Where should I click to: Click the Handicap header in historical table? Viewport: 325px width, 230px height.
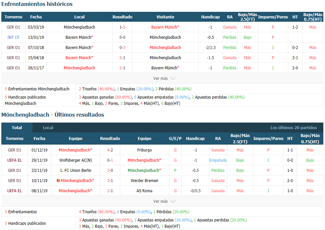point(210,17)
